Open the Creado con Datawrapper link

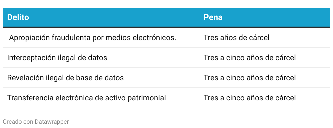36,122
